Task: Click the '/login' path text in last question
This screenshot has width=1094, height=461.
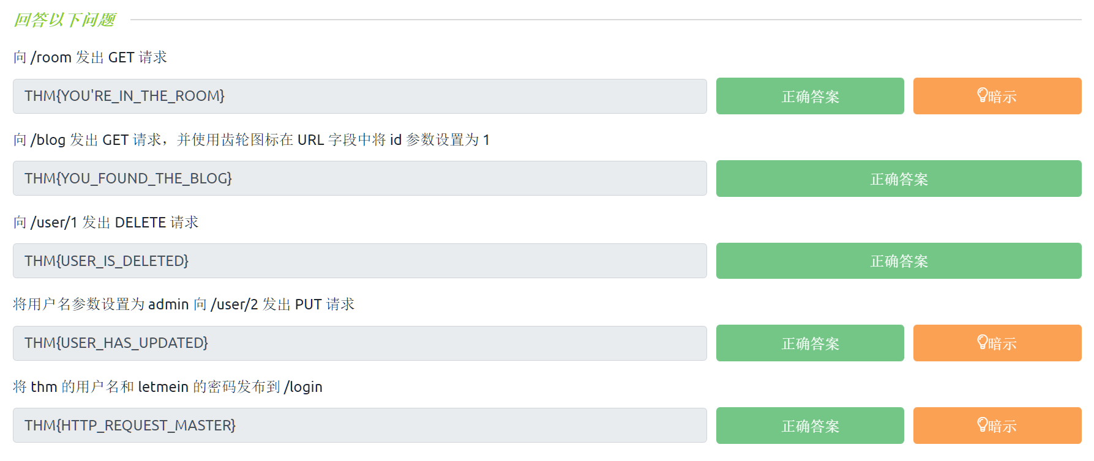Action: tap(303, 387)
